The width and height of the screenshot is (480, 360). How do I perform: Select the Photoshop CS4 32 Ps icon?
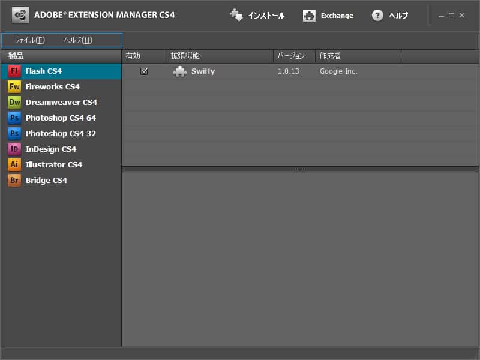(x=14, y=133)
